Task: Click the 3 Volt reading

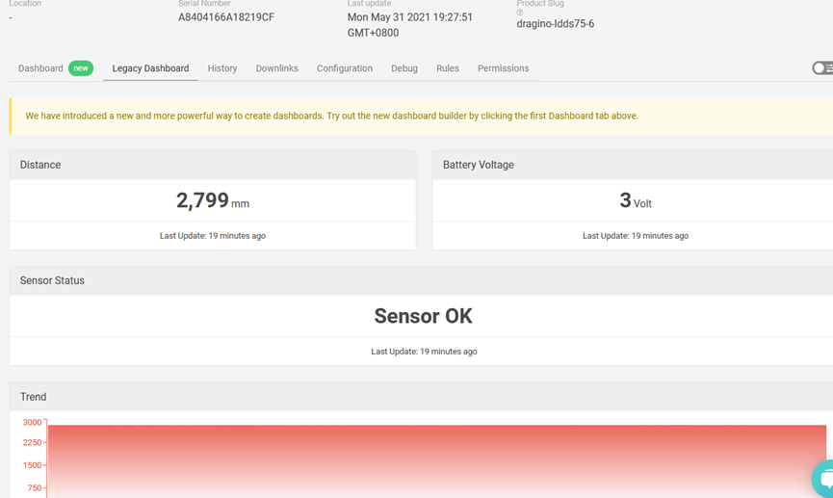Action: click(x=636, y=200)
